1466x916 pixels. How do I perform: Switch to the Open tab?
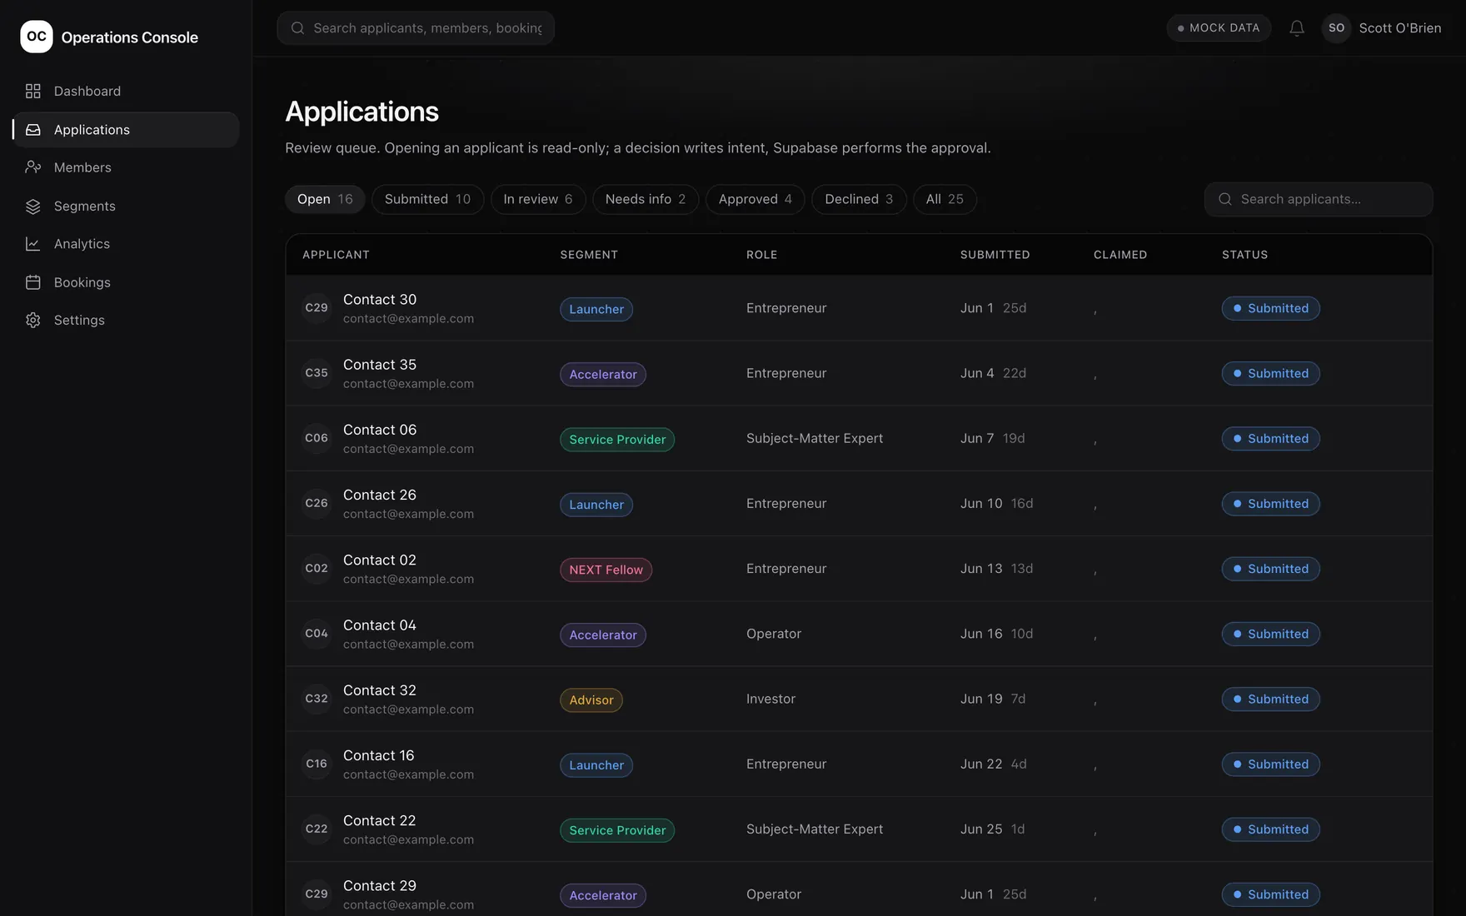click(x=325, y=199)
